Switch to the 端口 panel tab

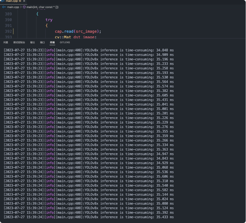point(42,42)
